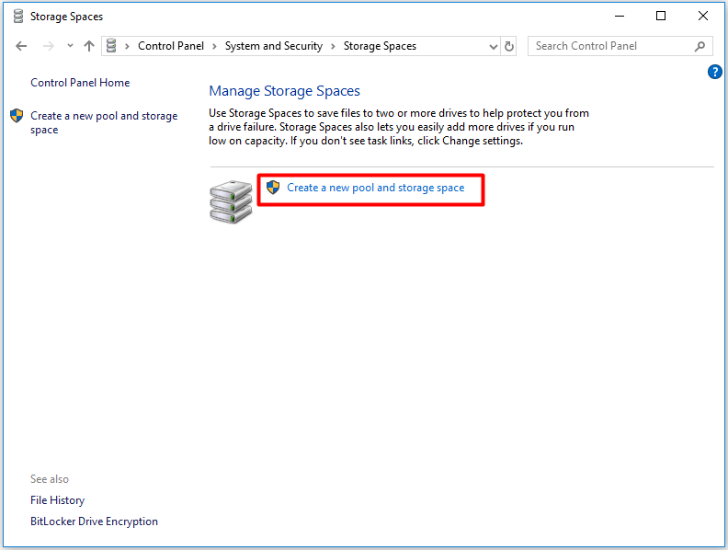Close the Storage Spaces window
The image size is (728, 550).
pyautogui.click(x=703, y=17)
